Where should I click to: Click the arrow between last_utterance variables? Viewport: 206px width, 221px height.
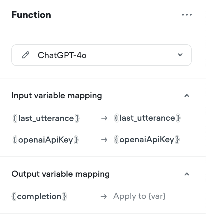tap(104, 118)
